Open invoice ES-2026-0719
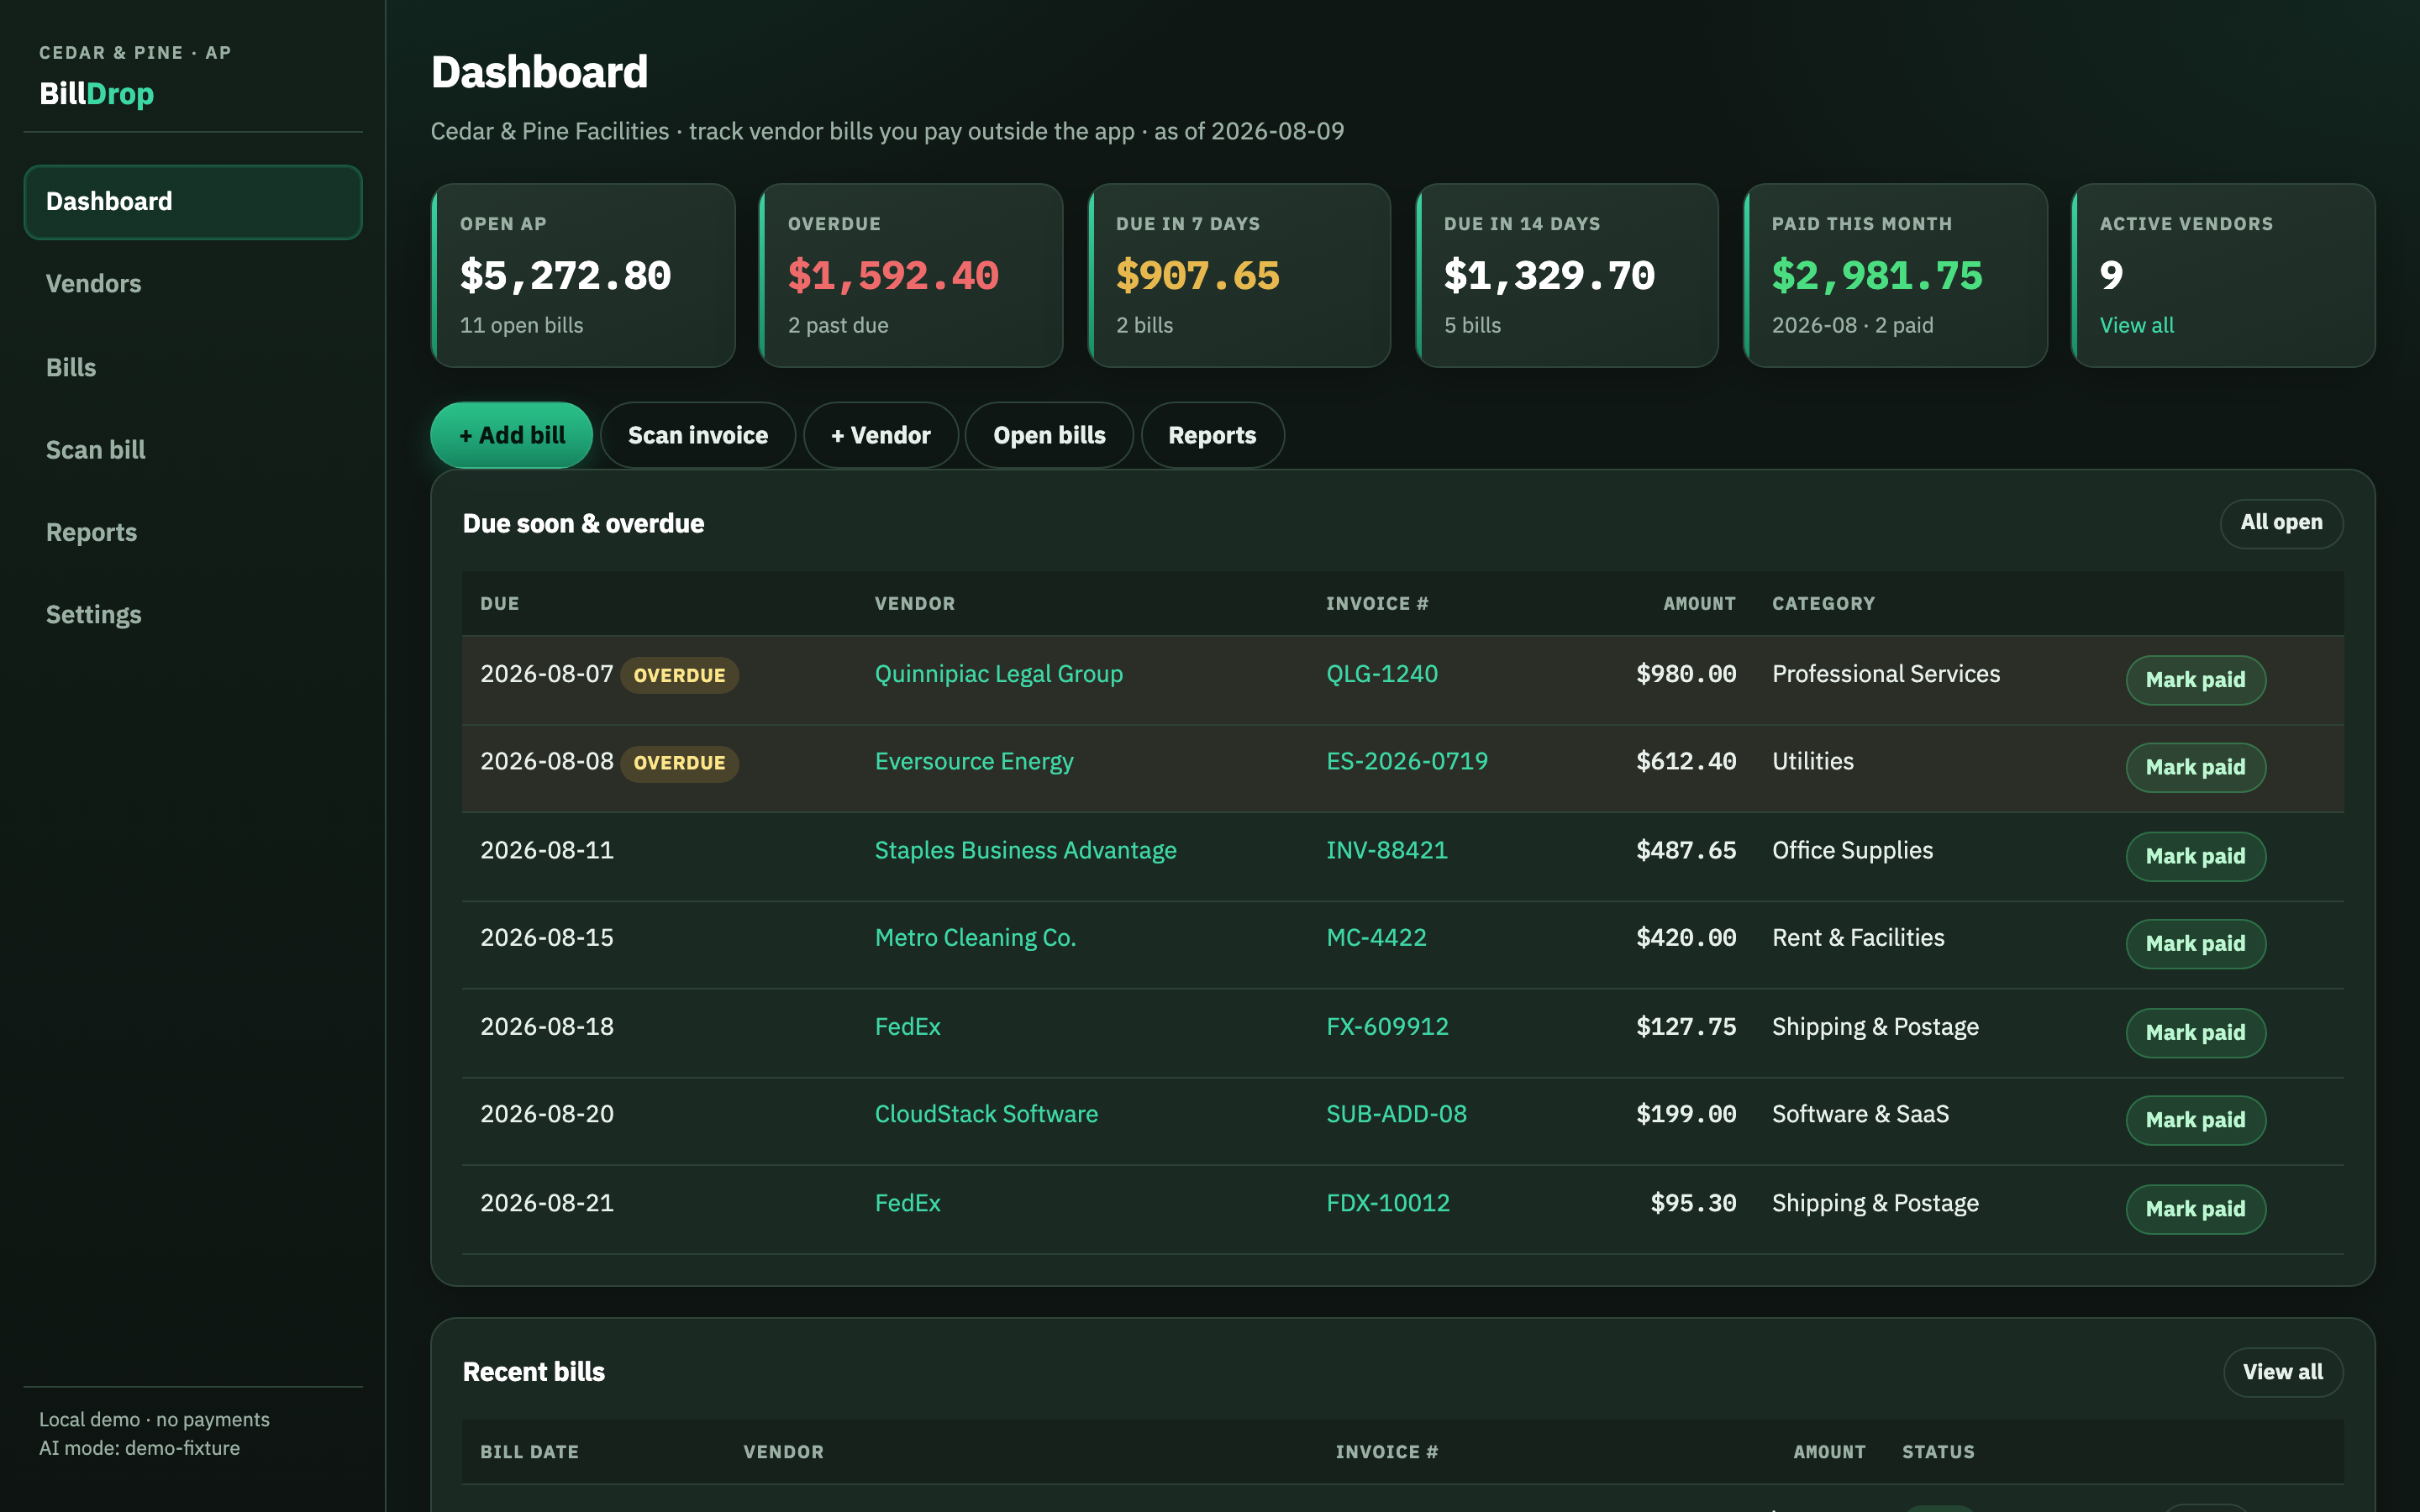The image size is (2420, 1512). coord(1407,762)
